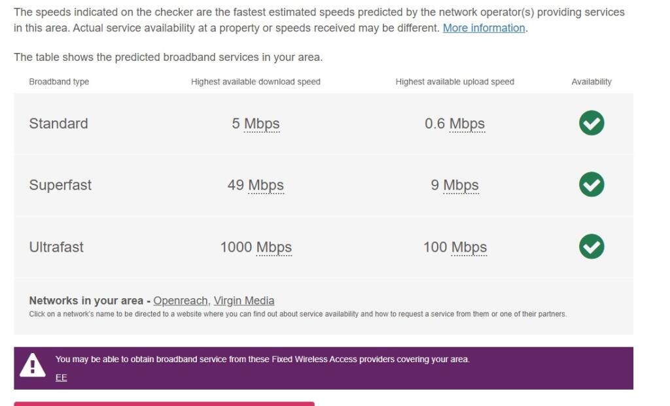
Task: Select the Highest available upload speed header
Action: (x=455, y=82)
